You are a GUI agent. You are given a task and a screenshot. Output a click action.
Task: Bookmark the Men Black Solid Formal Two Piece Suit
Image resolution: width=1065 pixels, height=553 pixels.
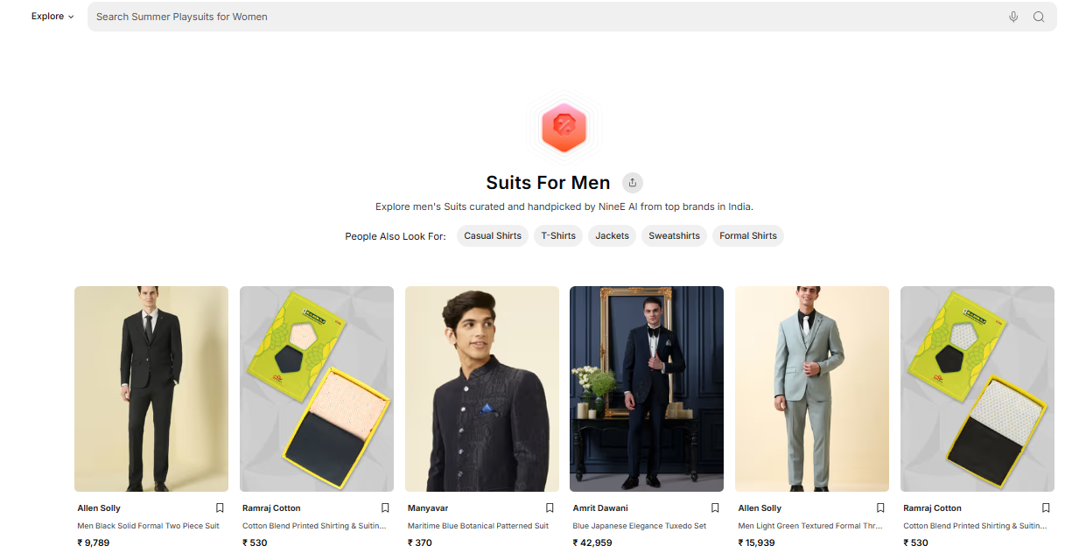pyautogui.click(x=220, y=507)
